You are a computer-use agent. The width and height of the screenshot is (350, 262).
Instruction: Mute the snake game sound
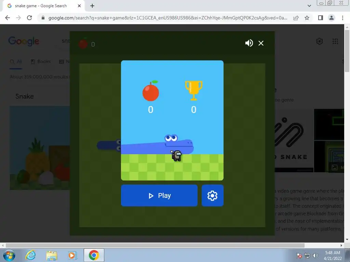249,43
